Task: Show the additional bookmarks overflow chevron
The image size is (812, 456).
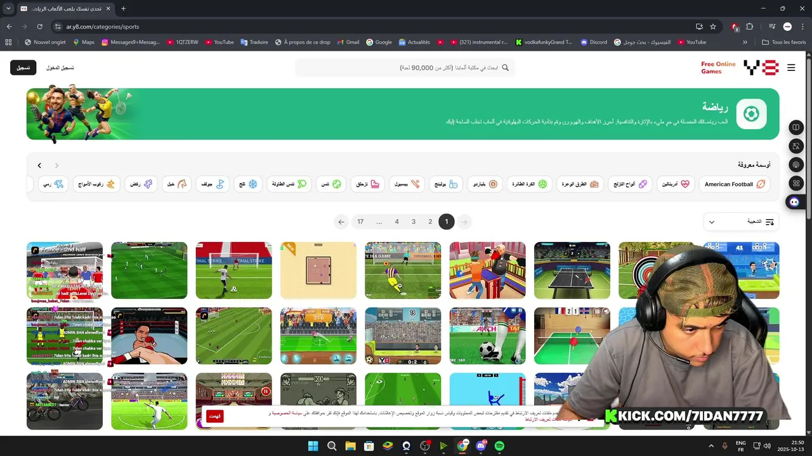Action: click(x=745, y=42)
